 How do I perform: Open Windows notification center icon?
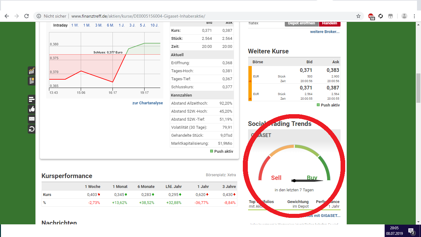pos(411,231)
